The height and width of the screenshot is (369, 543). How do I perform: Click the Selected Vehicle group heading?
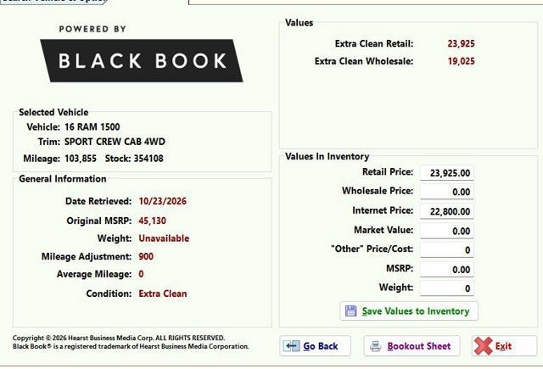[53, 112]
